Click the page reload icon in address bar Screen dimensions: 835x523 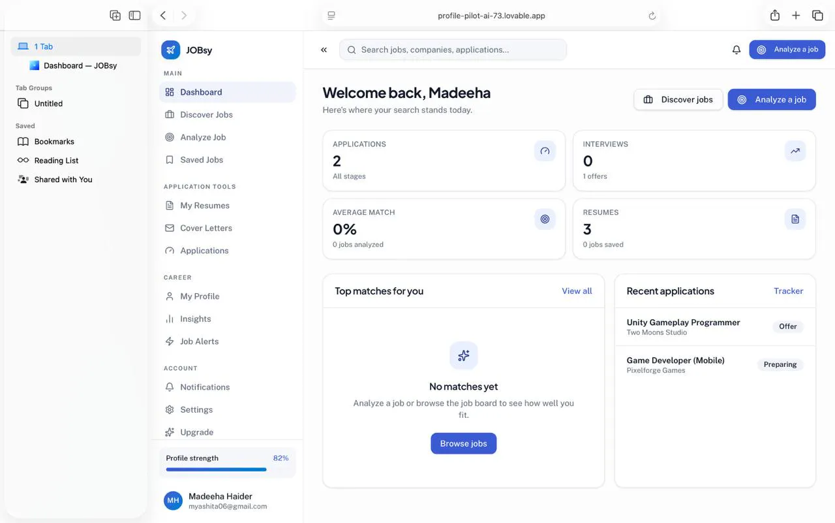[652, 16]
